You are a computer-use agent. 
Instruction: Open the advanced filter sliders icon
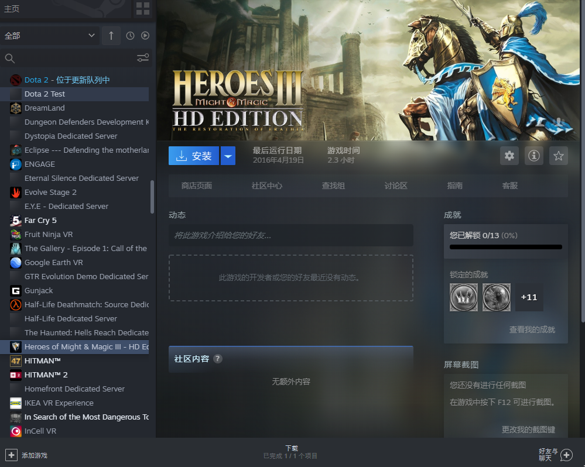pos(143,58)
